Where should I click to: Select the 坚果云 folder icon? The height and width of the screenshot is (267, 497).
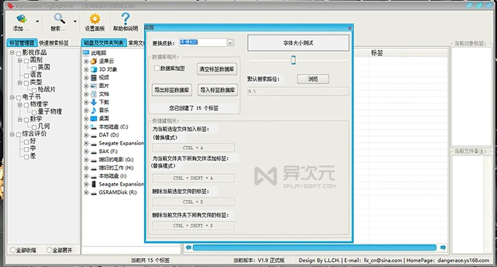(94, 61)
